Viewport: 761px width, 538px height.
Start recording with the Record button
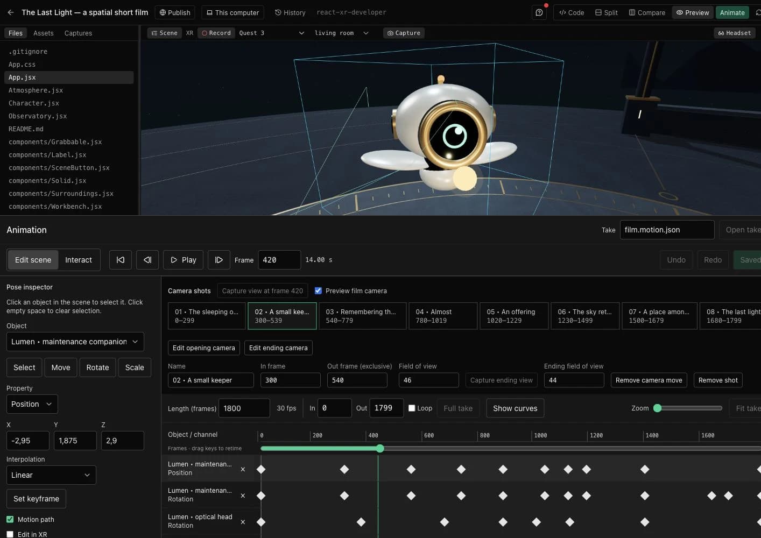click(x=216, y=33)
